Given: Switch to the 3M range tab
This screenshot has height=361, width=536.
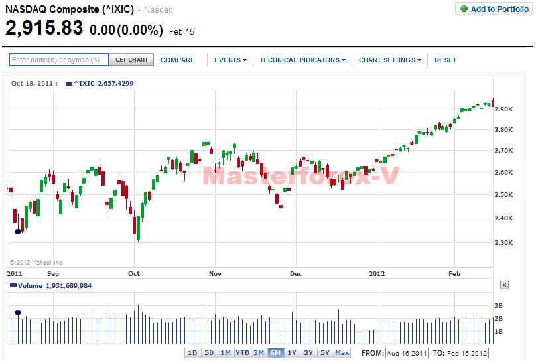Looking at the screenshot, I should pos(259,353).
